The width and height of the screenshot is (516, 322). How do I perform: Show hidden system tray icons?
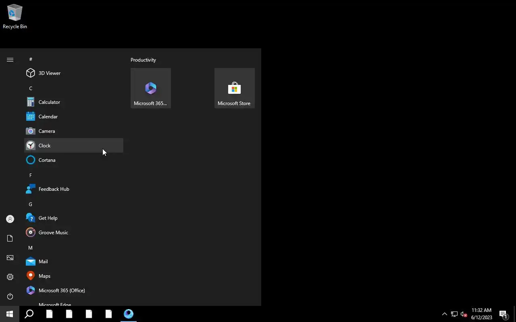[x=444, y=314]
